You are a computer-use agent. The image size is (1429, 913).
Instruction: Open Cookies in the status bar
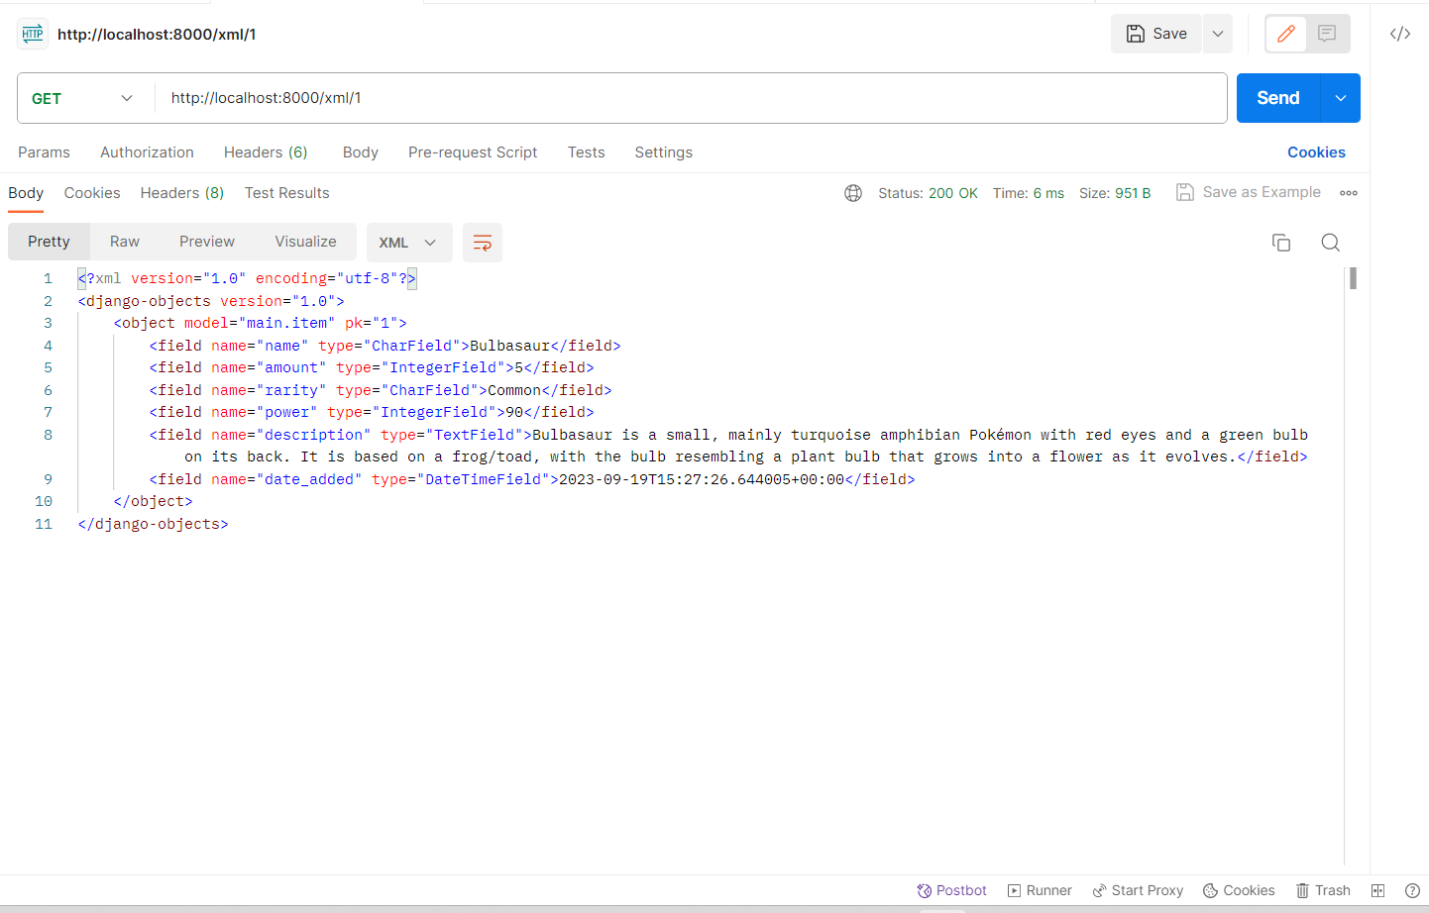(1239, 890)
